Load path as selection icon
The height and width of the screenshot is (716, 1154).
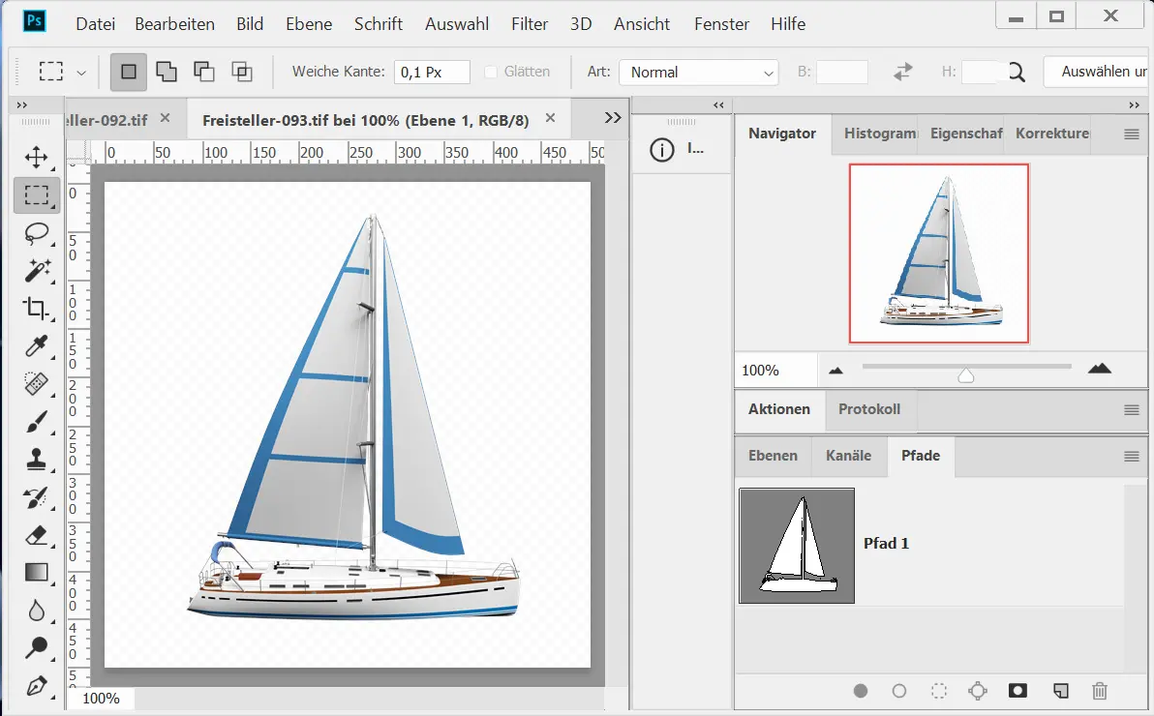(x=938, y=691)
